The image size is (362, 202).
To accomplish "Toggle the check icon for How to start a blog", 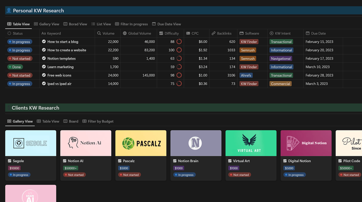I will click(x=44, y=41).
